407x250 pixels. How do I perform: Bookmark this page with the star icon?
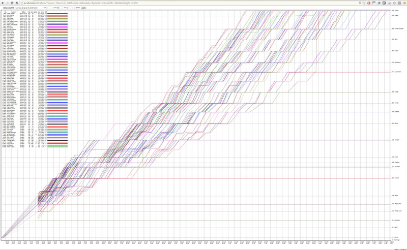click(x=364, y=3)
